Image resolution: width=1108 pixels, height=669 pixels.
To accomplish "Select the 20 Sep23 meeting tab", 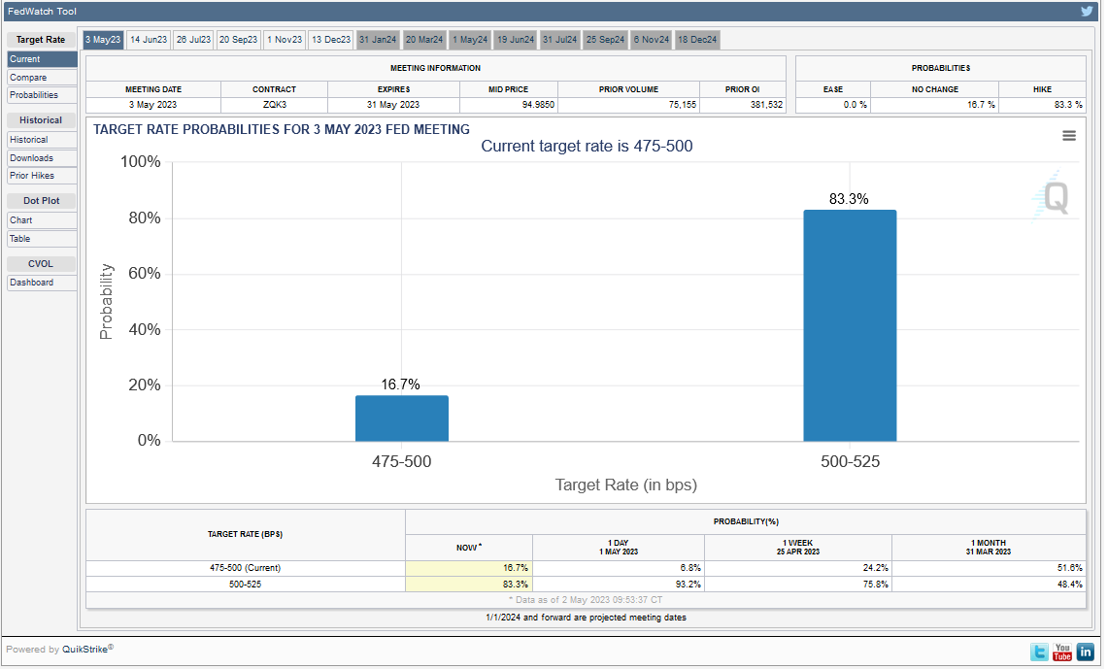I will click(x=238, y=40).
